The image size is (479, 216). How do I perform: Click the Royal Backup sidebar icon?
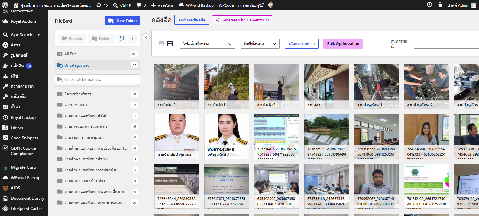pos(5,117)
